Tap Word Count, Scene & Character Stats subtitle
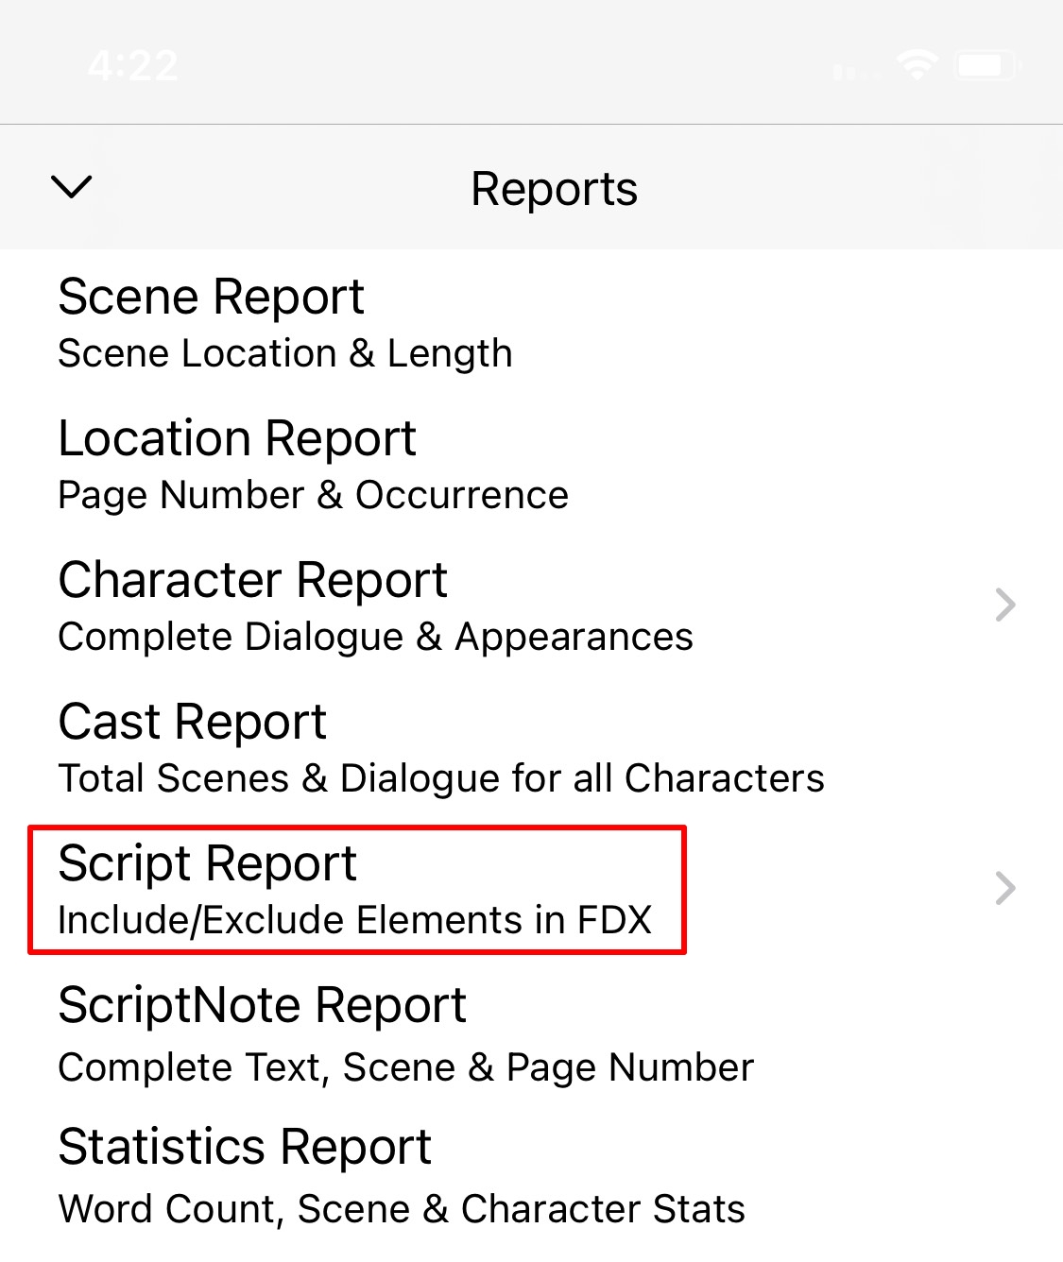 [x=402, y=1209]
